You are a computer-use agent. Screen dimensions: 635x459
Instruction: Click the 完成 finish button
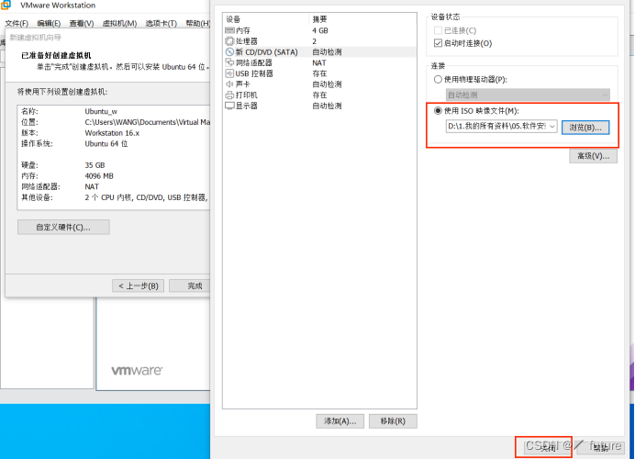(x=190, y=286)
